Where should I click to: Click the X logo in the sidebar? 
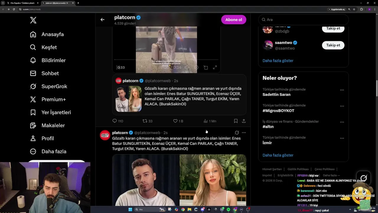click(33, 20)
